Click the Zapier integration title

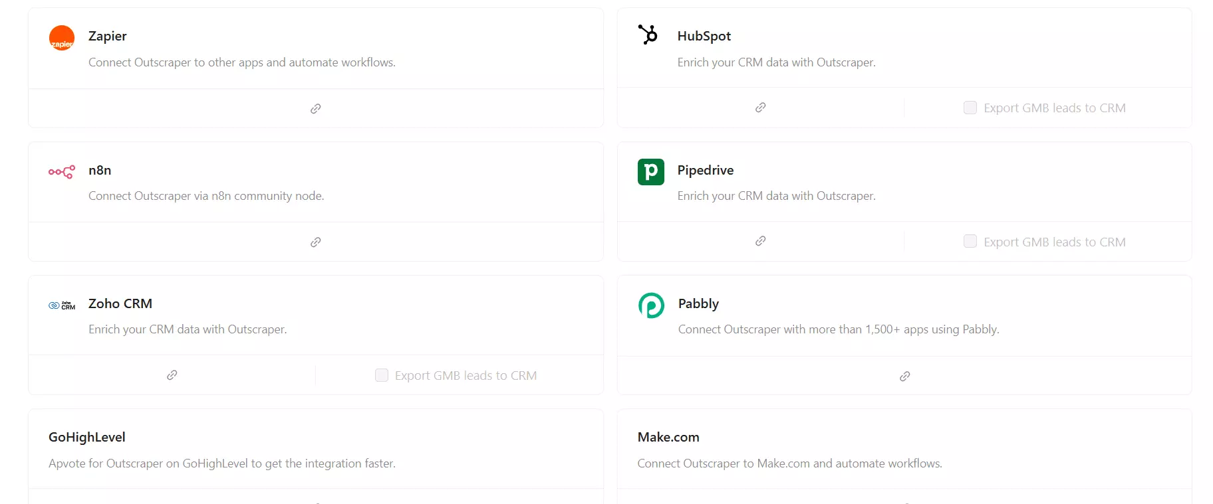[x=107, y=36]
